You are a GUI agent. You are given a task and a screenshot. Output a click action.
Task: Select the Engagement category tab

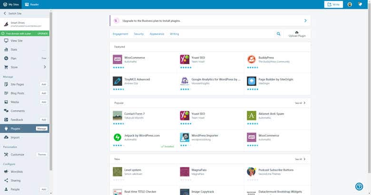[120, 34]
